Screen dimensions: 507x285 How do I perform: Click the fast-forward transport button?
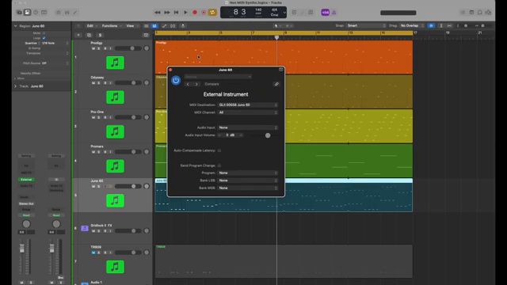point(167,13)
